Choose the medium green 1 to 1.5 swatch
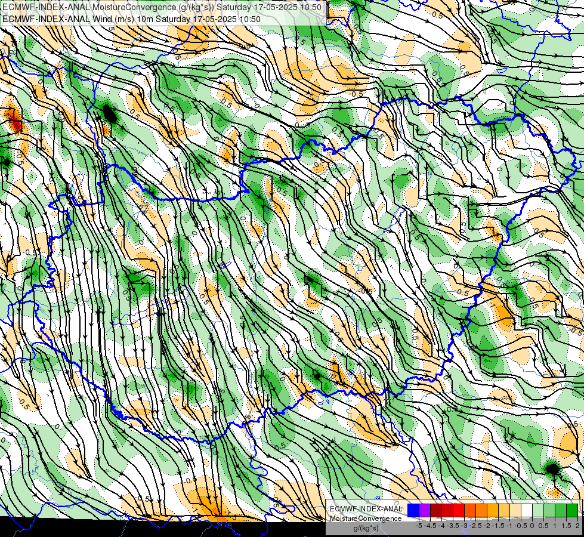This screenshot has height=537, width=584. (x=561, y=510)
